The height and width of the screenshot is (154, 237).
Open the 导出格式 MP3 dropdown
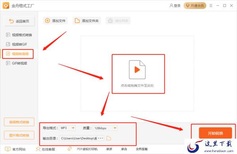(x=68, y=128)
